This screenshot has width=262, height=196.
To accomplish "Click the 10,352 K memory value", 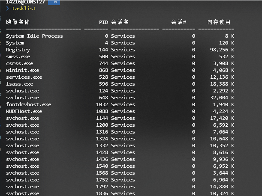I will 222,146.
